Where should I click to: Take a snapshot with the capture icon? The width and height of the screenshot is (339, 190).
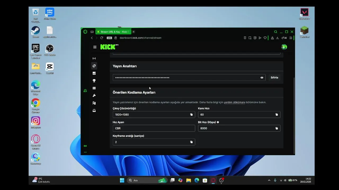[250, 38]
